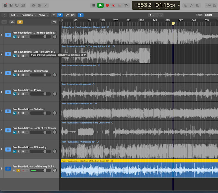Open the pointer Left-click Tool menu
Screen dimensions: 218x193
pos(152,15)
